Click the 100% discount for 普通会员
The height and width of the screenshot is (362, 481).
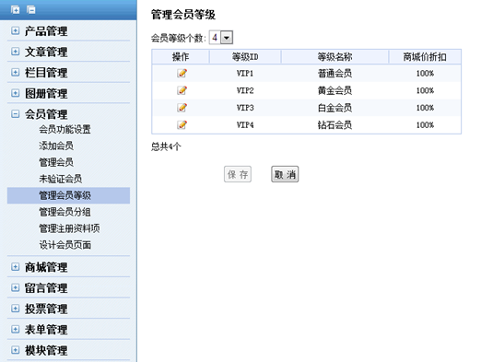click(x=425, y=74)
